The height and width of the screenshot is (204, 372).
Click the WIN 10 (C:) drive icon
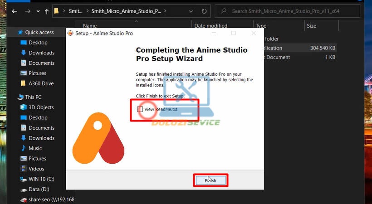pos(24,179)
